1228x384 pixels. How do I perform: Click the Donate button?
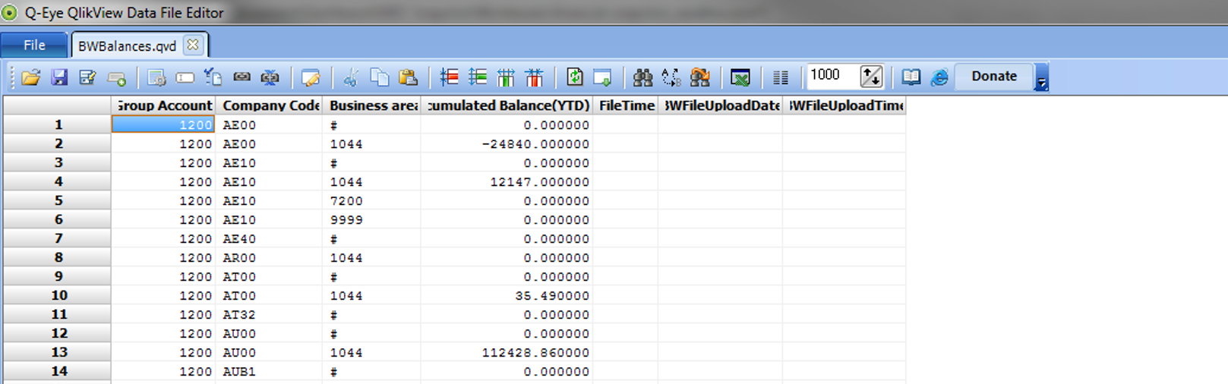(x=994, y=76)
